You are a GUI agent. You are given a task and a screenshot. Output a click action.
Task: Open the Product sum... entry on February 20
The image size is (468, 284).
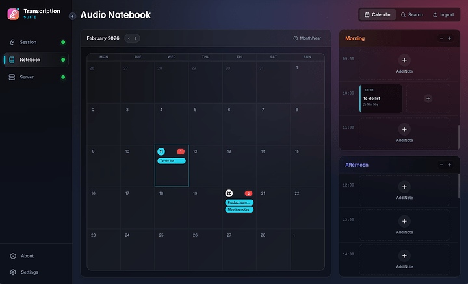click(x=239, y=202)
